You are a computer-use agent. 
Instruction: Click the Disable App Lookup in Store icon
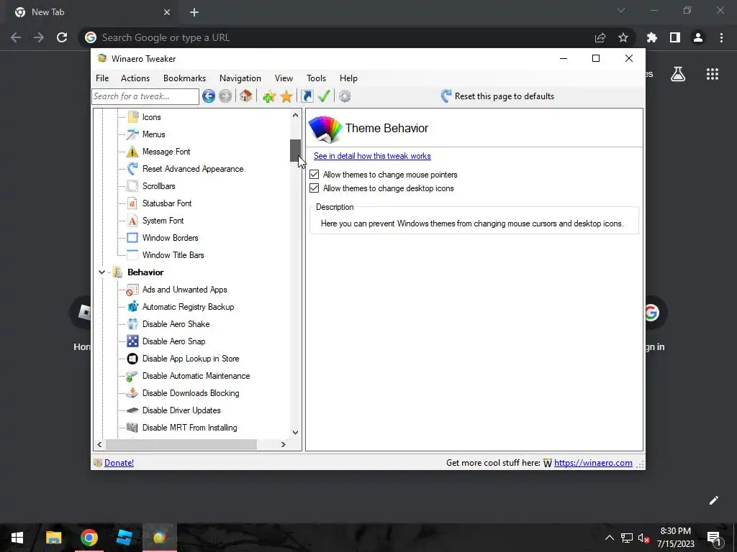coord(133,359)
